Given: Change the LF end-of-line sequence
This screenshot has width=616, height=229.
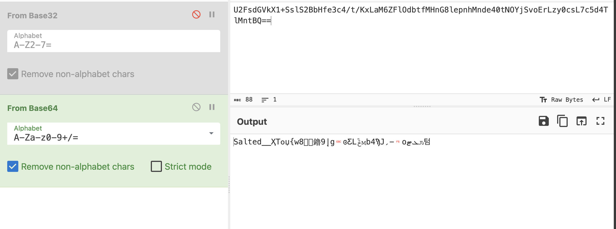Looking at the screenshot, I should click(601, 100).
